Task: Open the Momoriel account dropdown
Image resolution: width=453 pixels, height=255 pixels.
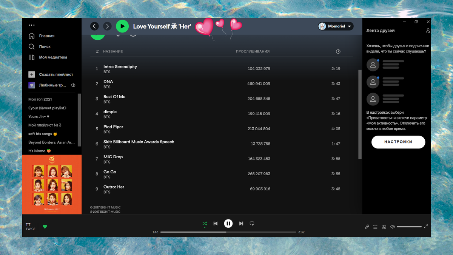Action: (336, 26)
